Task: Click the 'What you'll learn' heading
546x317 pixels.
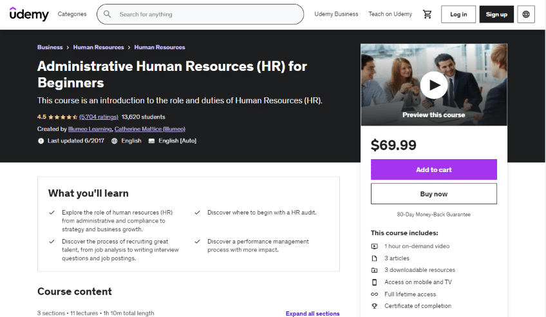Action: tap(88, 193)
